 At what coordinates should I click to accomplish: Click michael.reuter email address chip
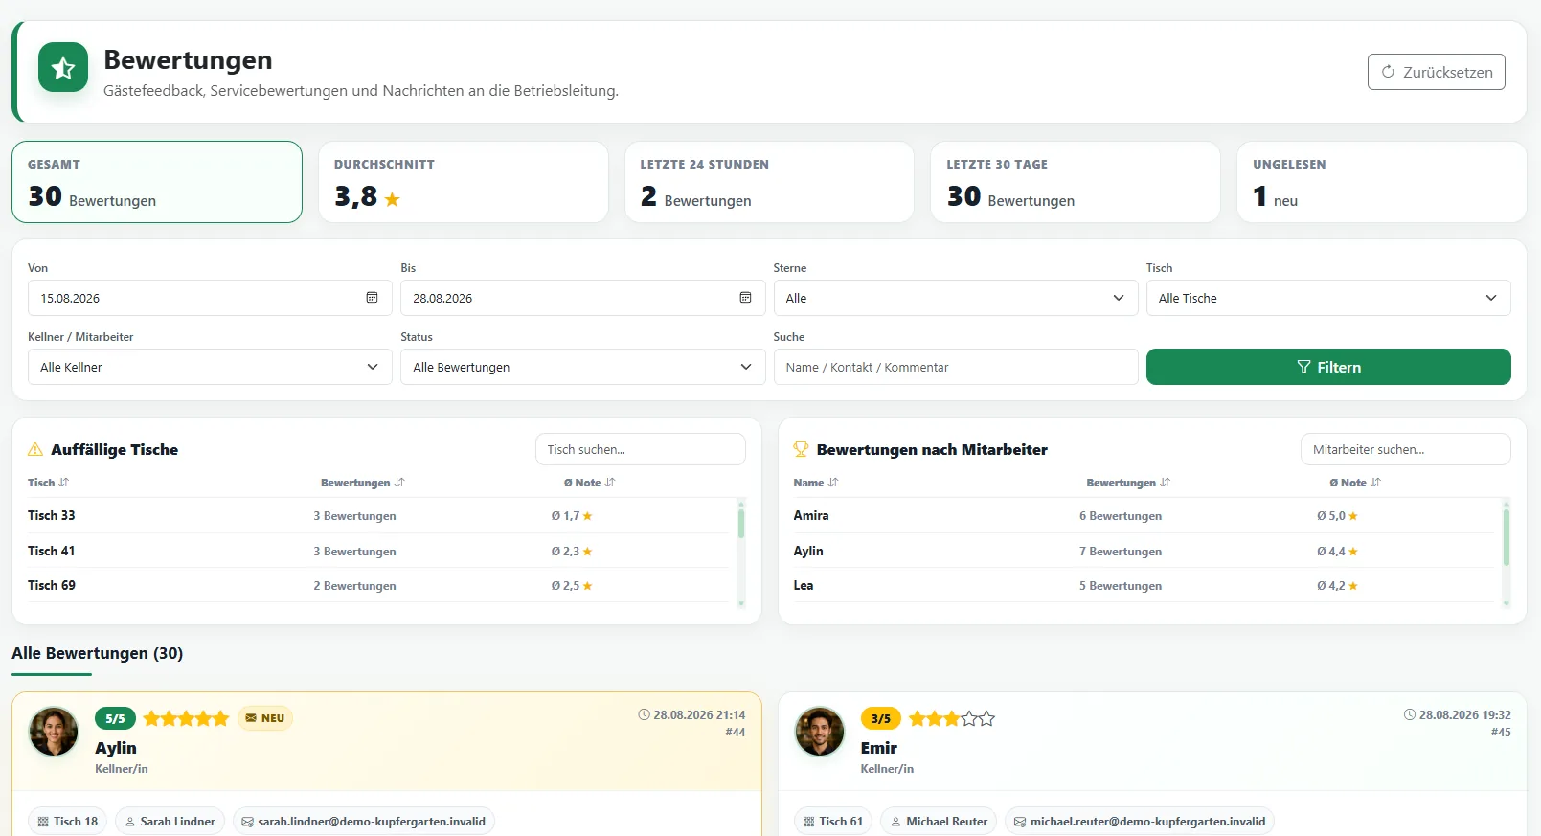1140,822
